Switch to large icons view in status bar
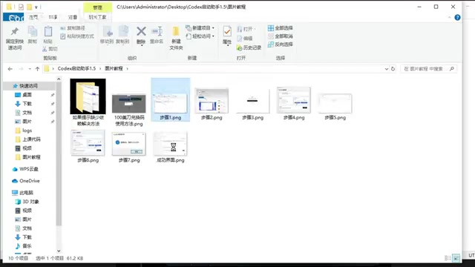The image size is (475, 267). point(456,258)
